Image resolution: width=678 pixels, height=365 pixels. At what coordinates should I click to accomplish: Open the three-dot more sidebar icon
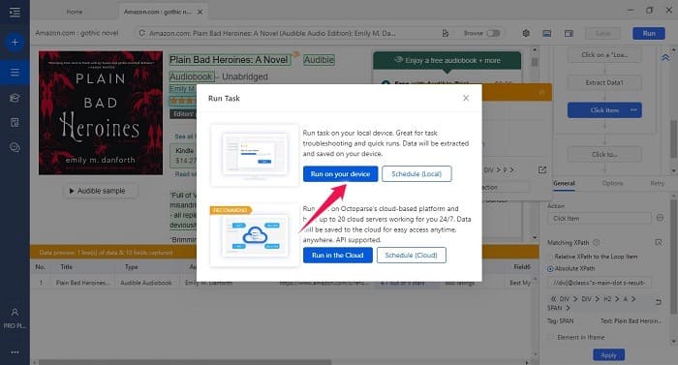click(x=15, y=352)
